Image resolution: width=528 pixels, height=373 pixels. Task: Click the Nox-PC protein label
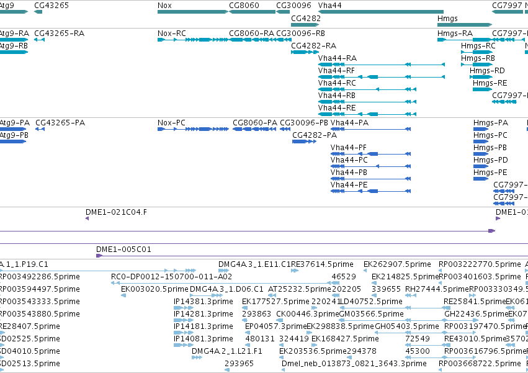pyautogui.click(x=171, y=123)
